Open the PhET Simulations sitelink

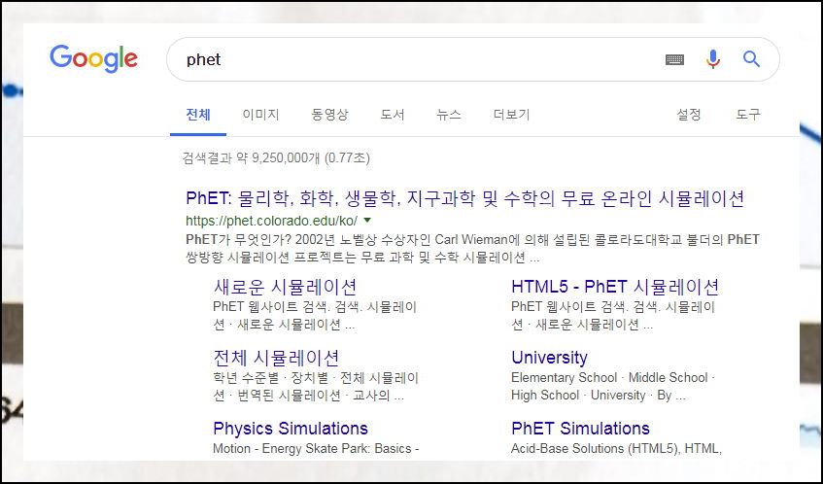coord(580,429)
